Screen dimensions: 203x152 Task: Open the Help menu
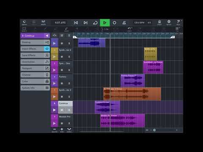coord(178,22)
